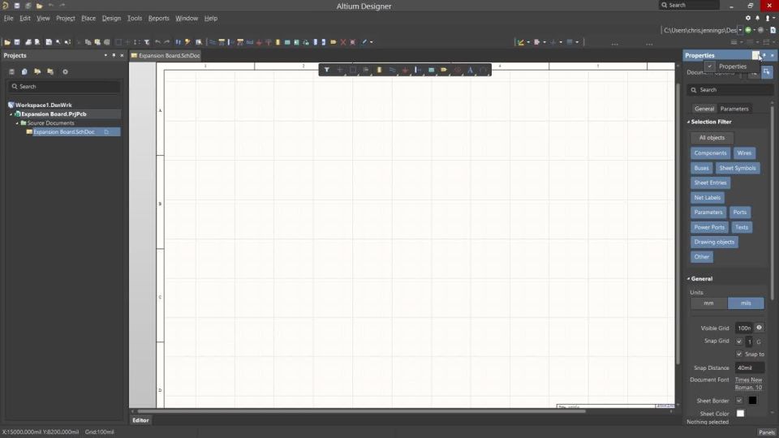This screenshot has height=438, width=779.
Task: Click the Open document icon in main toolbar
Action: 7,42
